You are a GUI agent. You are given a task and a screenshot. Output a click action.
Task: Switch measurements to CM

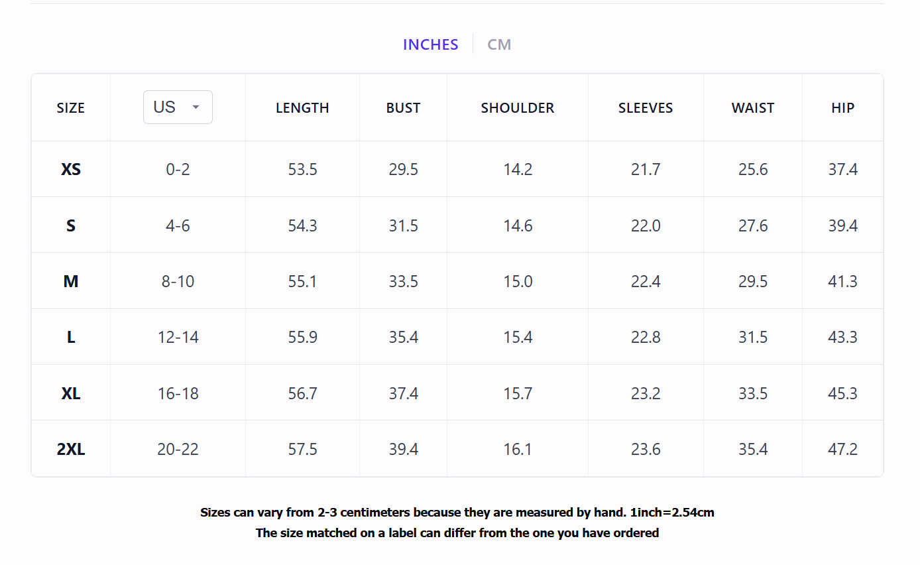499,44
